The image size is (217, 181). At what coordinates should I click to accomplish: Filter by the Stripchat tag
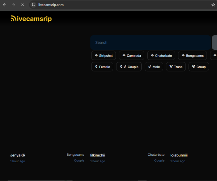[x=104, y=56]
